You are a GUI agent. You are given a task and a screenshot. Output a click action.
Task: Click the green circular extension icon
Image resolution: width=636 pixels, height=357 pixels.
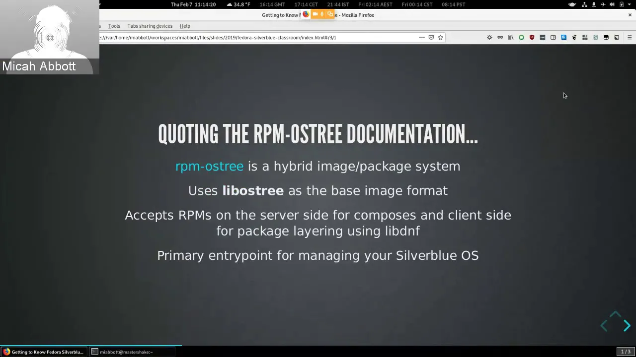[521, 37]
